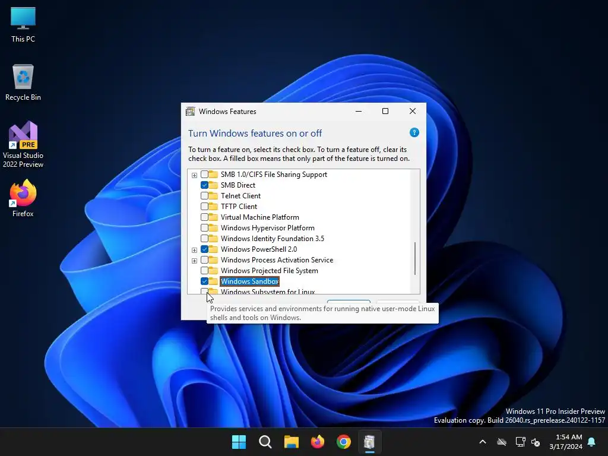Show hidden icons chevron in tray
608x456 pixels.
(483, 442)
